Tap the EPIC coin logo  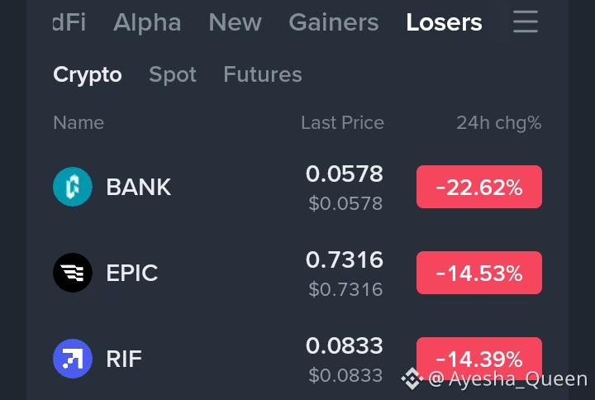[73, 273]
